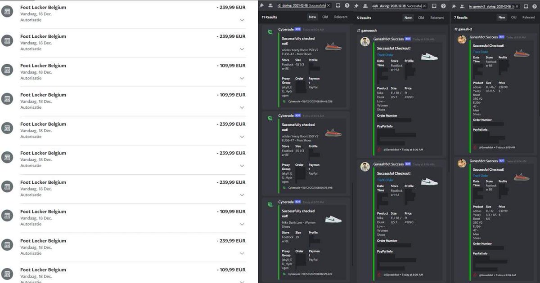Screen dimensions: 540x283
Task: Open member list icon in the 7 Results panel
Action: coord(462,6)
